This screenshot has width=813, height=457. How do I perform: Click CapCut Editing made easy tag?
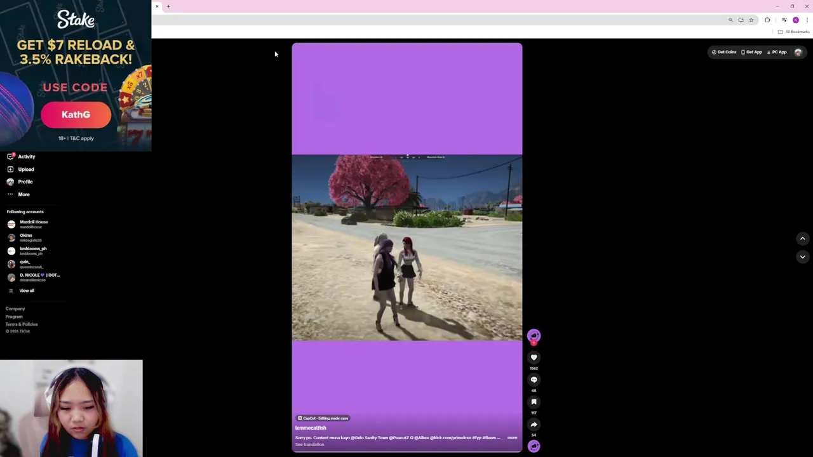[x=323, y=418]
